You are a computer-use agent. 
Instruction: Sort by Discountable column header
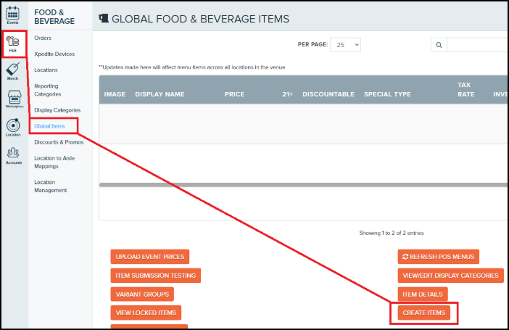click(x=328, y=94)
